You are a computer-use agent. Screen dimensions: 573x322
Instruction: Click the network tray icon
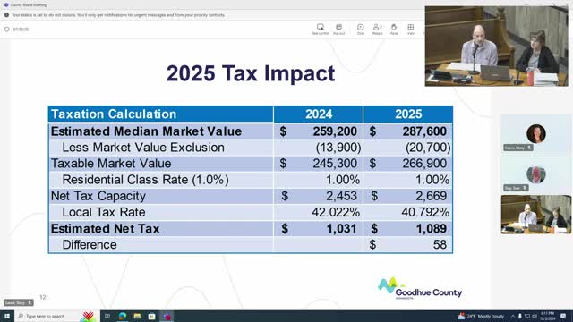pos(527,316)
